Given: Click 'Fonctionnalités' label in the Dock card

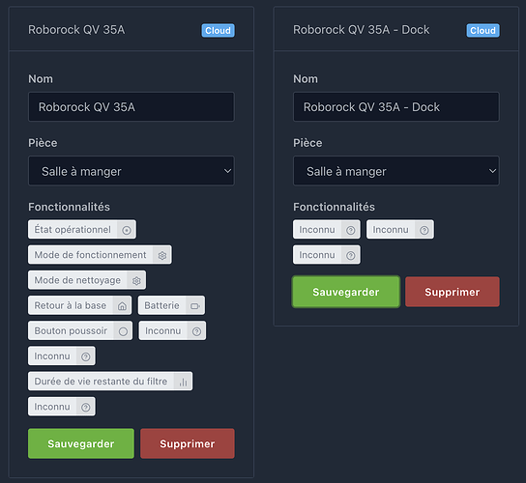Looking at the screenshot, I should pos(335,207).
